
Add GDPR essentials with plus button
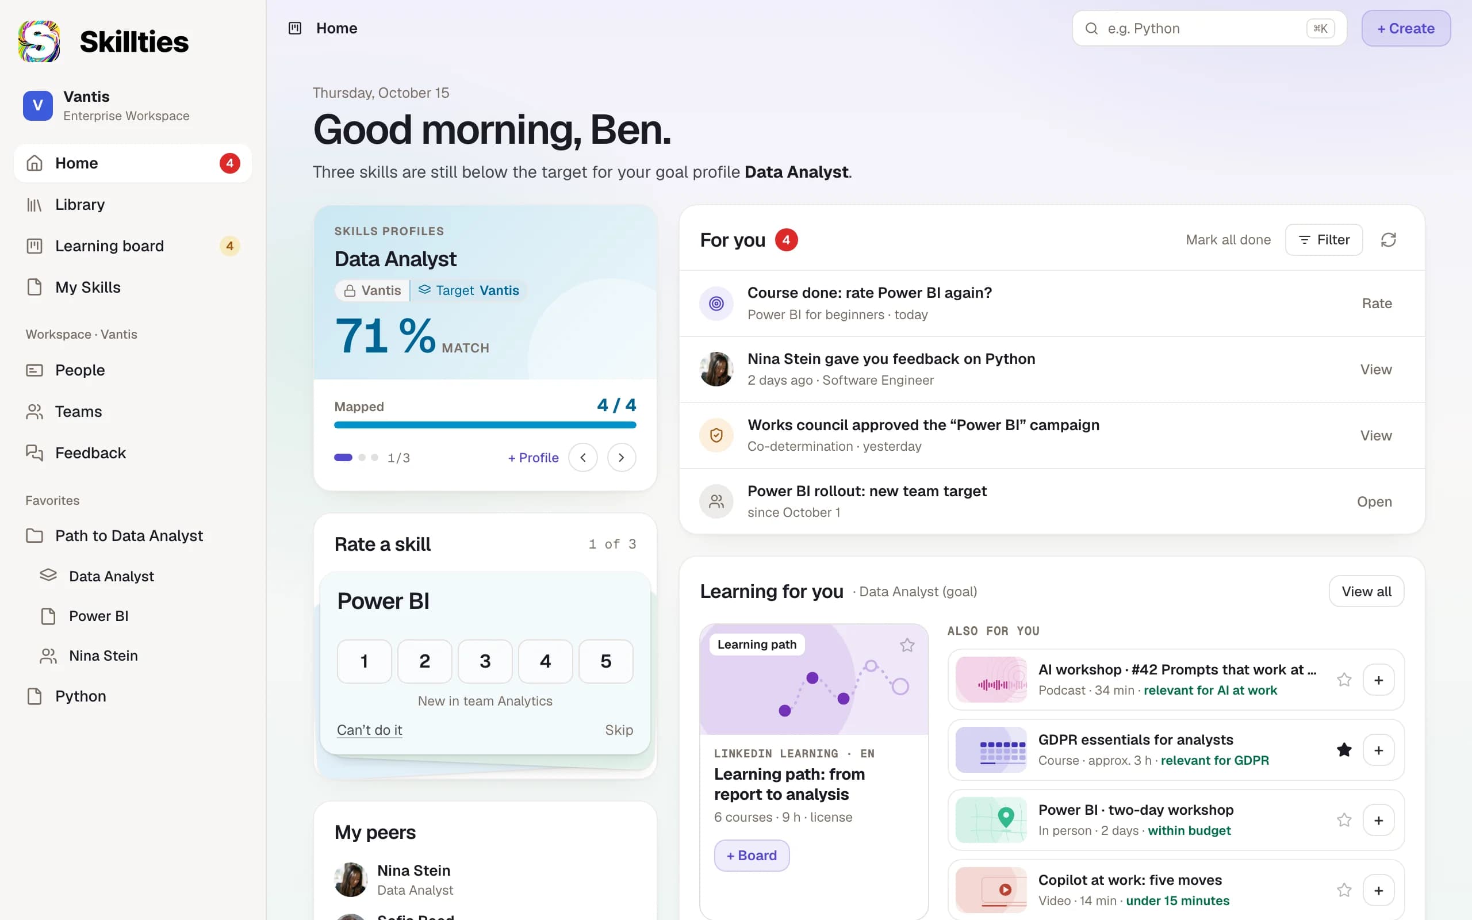pyautogui.click(x=1378, y=750)
